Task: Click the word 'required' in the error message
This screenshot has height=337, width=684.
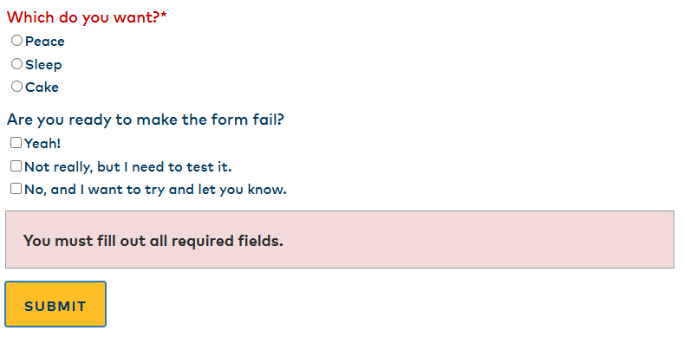Action: coord(200,241)
